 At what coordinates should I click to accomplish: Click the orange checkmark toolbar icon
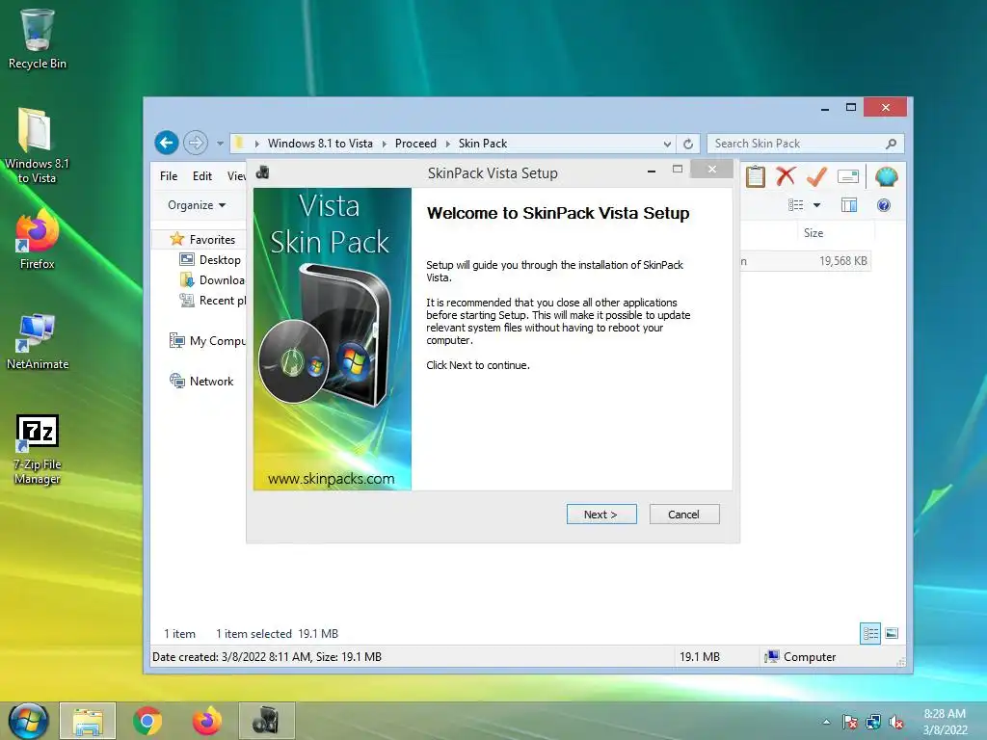pyautogui.click(x=816, y=176)
